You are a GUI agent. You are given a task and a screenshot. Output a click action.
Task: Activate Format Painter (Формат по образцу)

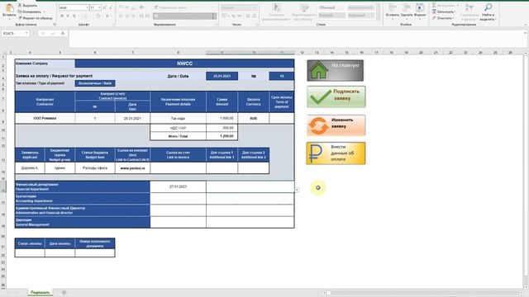pos(35,18)
